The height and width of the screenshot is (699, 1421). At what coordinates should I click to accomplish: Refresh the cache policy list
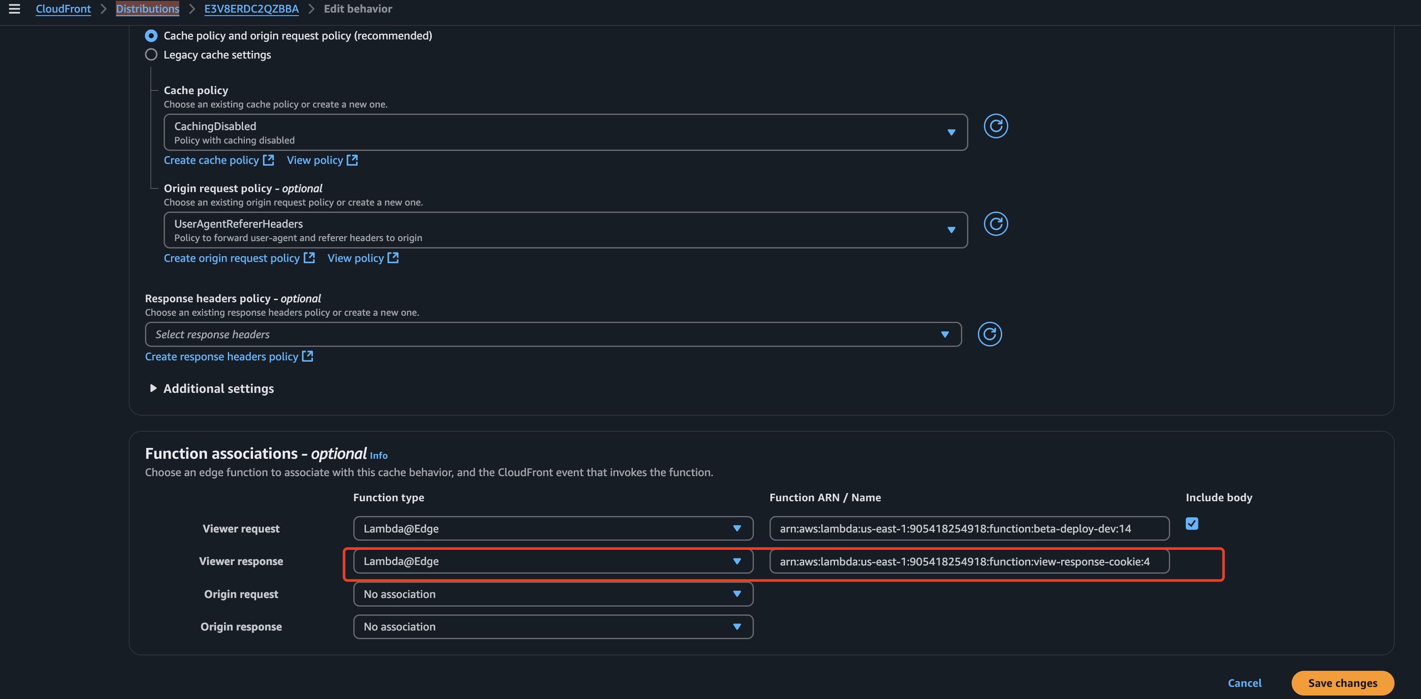tap(995, 126)
